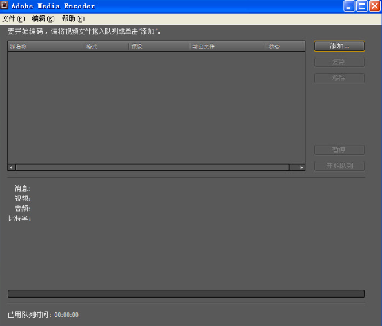Viewport: 382px width, 326px height.
Task: Click the Adobe Media Encoder title bar icon
Action: click(x=5, y=5)
